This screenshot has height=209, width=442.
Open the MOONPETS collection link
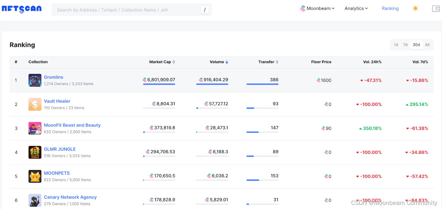pyautogui.click(x=57, y=173)
